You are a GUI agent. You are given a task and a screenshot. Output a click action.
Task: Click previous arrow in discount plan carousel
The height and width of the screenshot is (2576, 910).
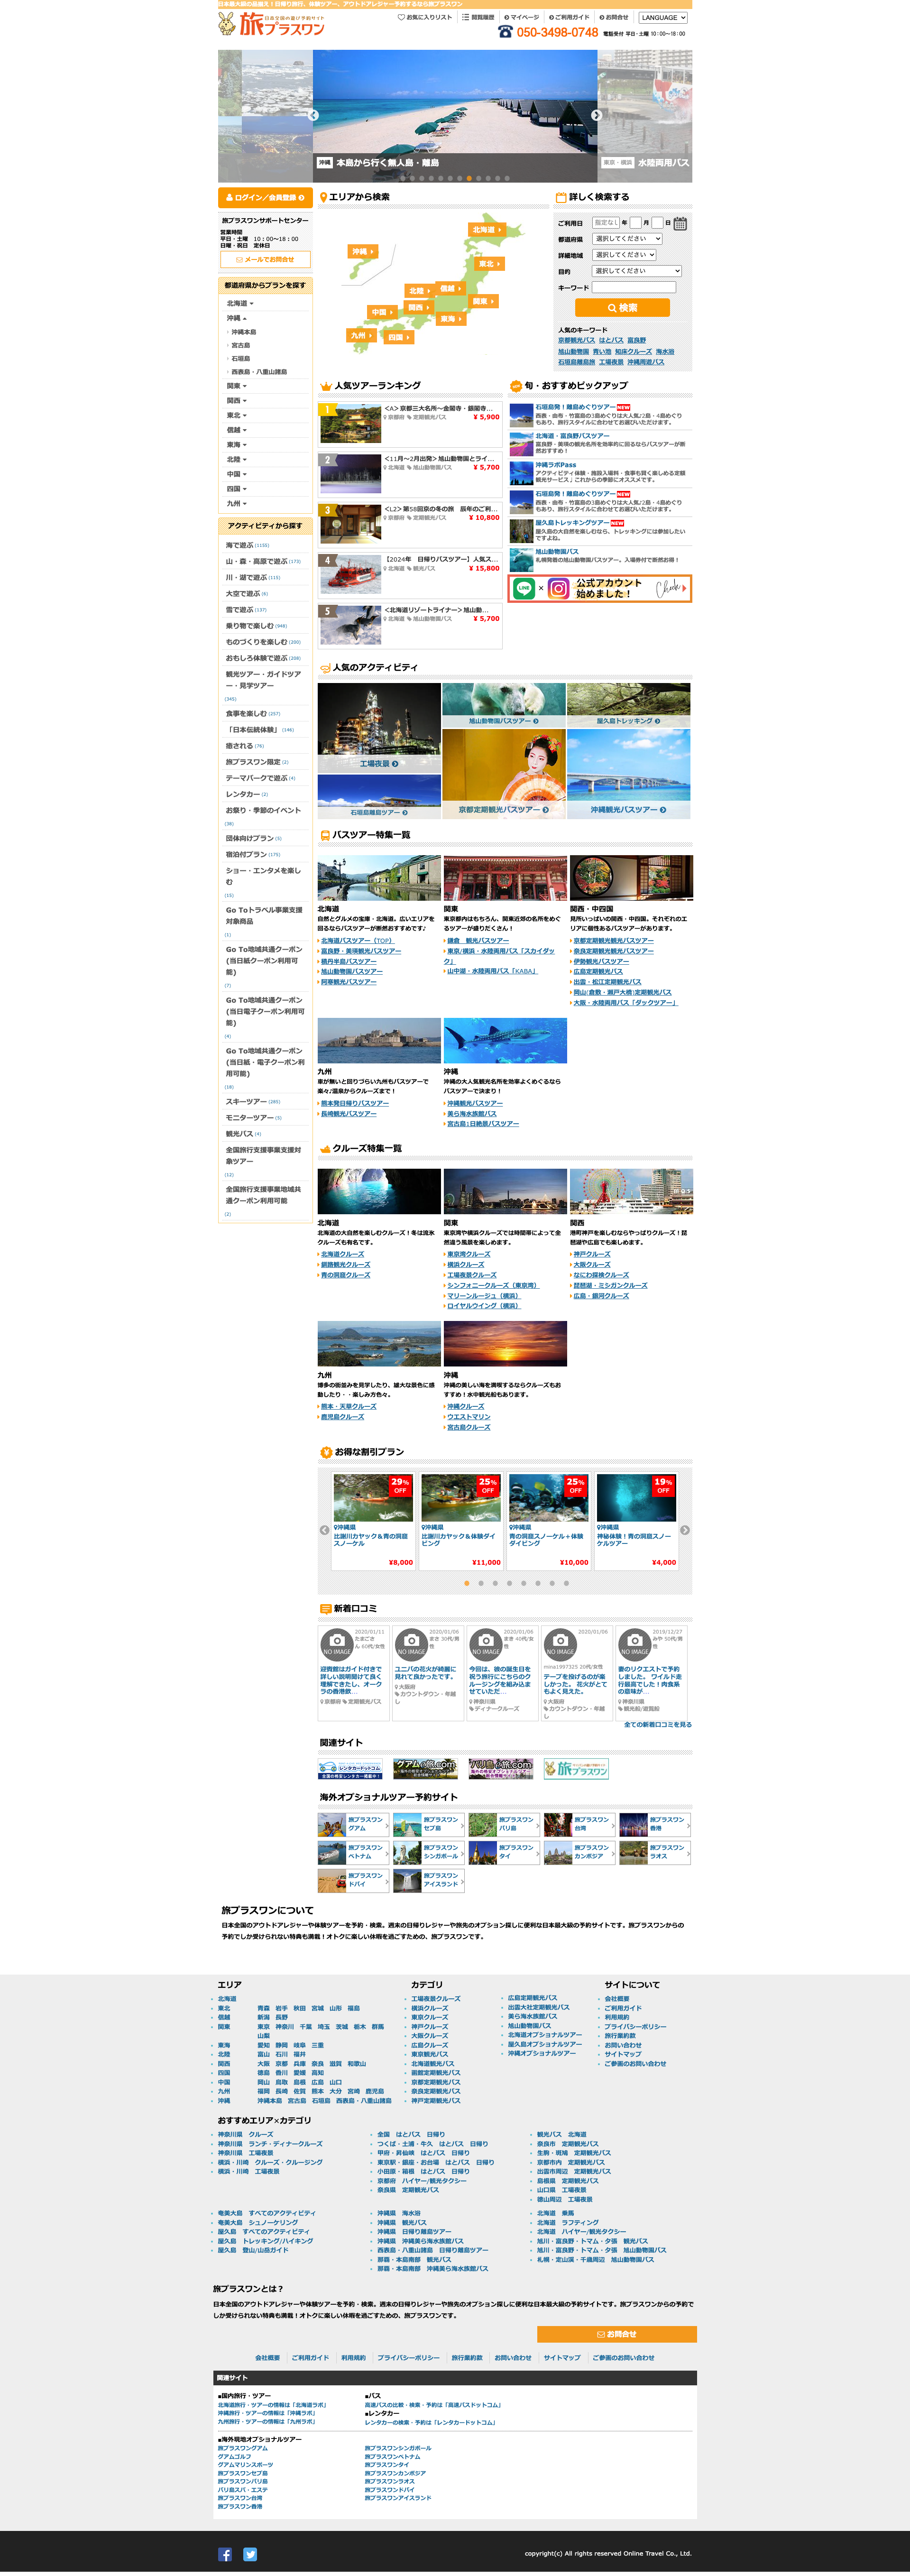coord(324,1530)
